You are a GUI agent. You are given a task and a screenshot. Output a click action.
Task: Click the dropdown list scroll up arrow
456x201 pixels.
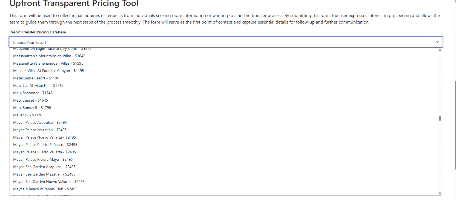pyautogui.click(x=440, y=50)
